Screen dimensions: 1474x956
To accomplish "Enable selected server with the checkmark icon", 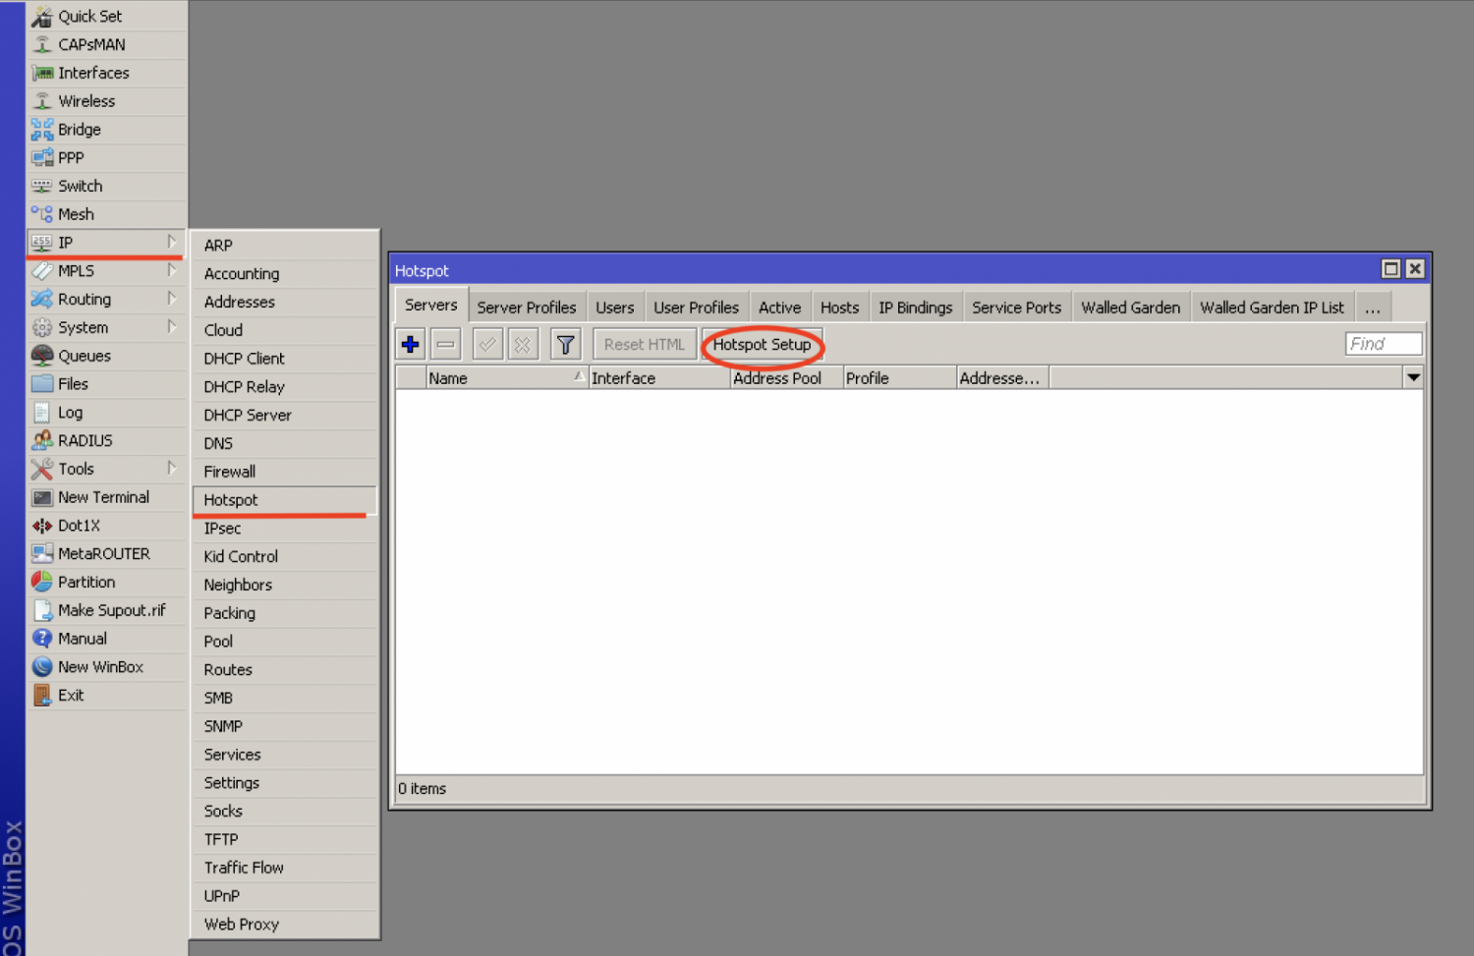I will click(487, 343).
